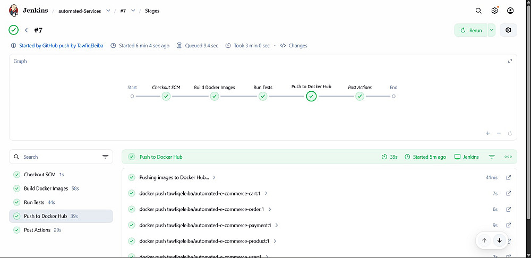531x258 pixels.
Task: Open the stage search filter options
Action: pyautogui.click(x=105, y=157)
